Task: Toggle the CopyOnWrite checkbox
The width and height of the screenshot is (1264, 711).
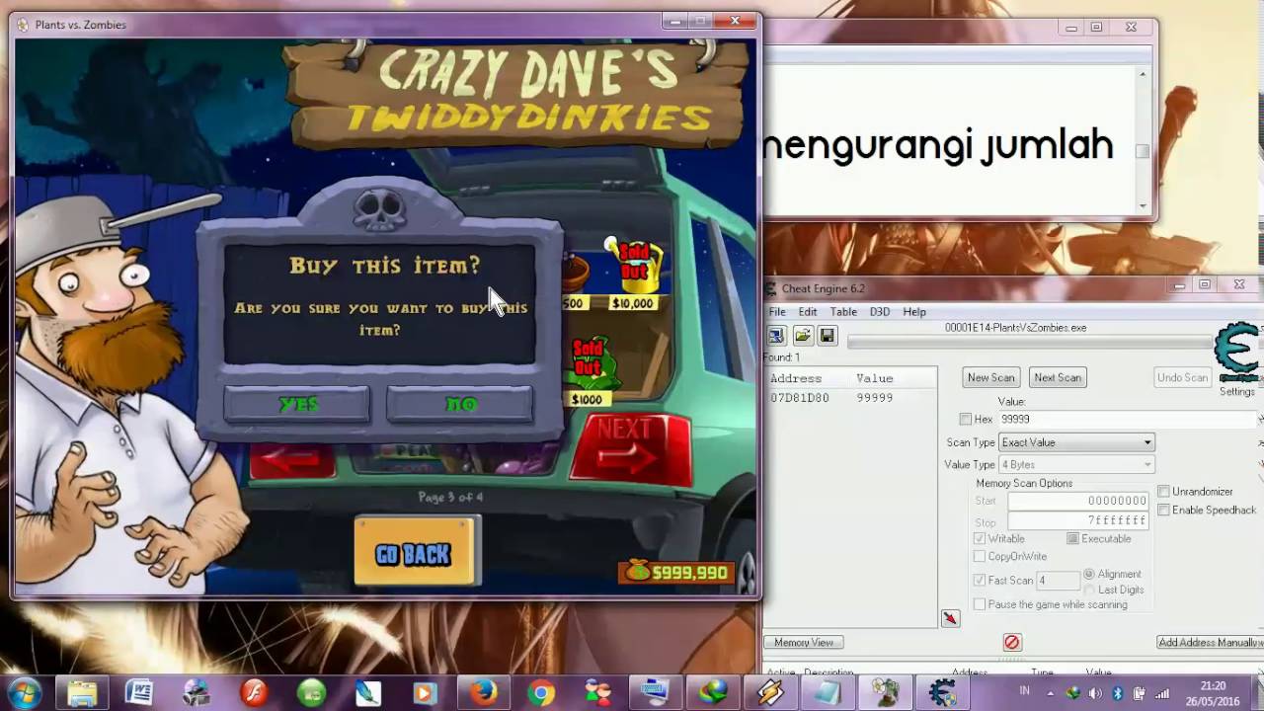Action: click(x=980, y=556)
